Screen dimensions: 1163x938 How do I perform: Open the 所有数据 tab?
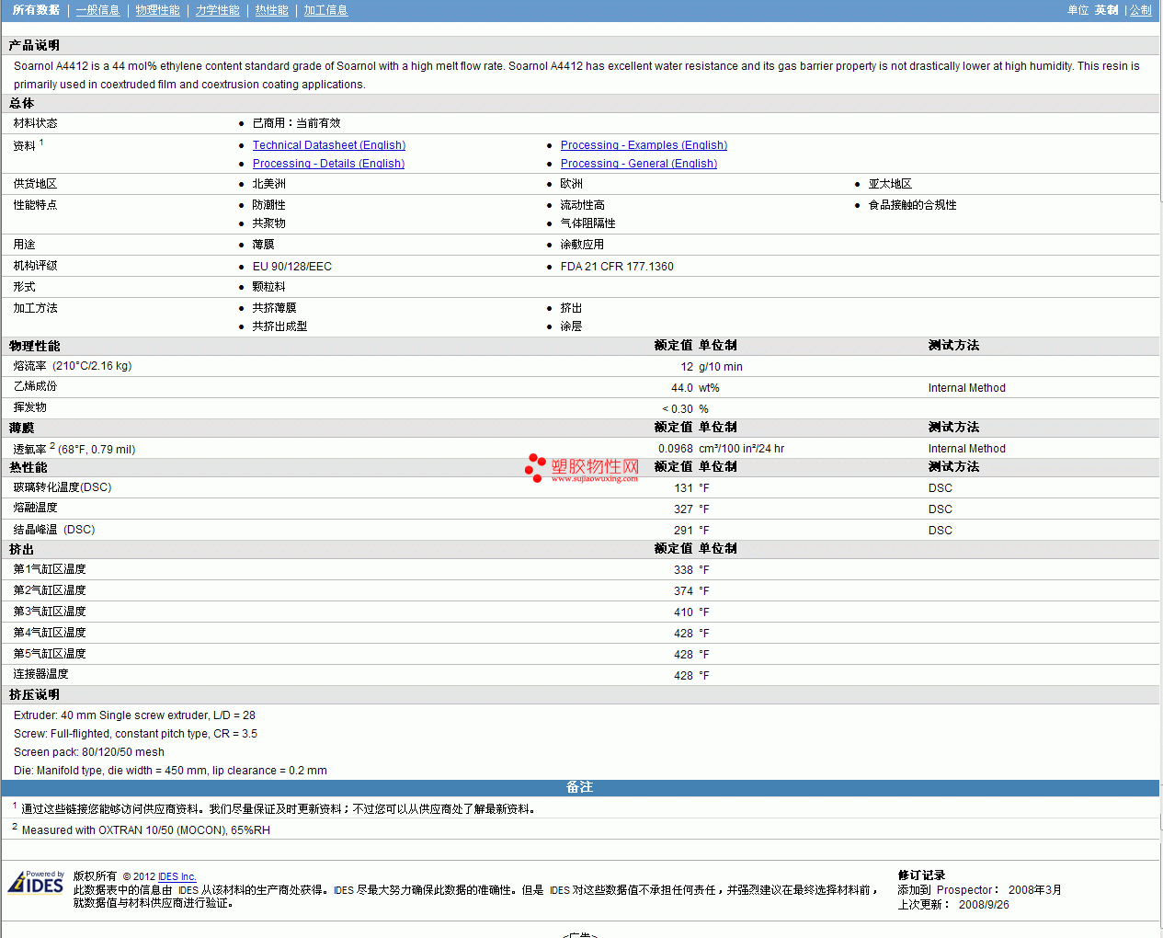pyautogui.click(x=36, y=10)
